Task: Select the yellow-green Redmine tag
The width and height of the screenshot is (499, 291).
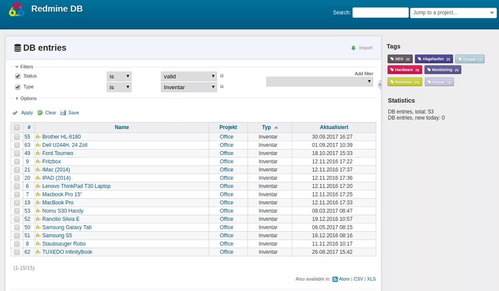Action: [405, 82]
